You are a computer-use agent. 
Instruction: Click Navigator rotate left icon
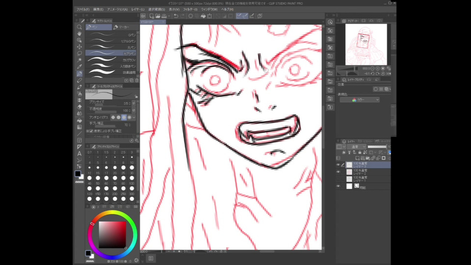point(372,74)
